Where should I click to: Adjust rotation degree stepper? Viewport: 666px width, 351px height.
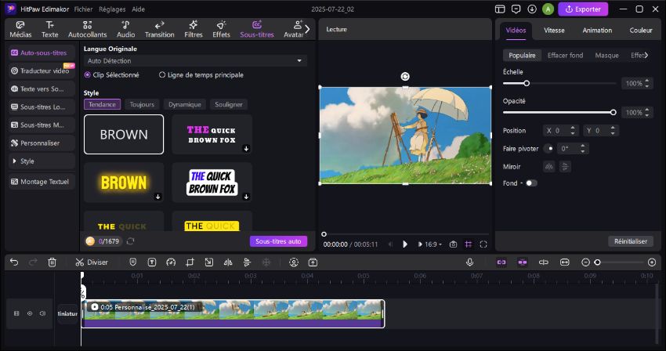pyautogui.click(x=582, y=149)
